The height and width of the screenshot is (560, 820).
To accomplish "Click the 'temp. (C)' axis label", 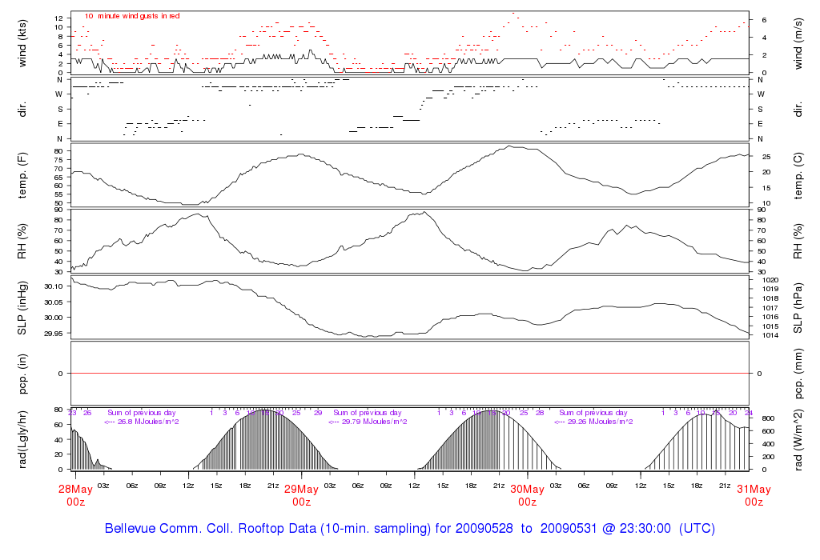I will tap(798, 175).
